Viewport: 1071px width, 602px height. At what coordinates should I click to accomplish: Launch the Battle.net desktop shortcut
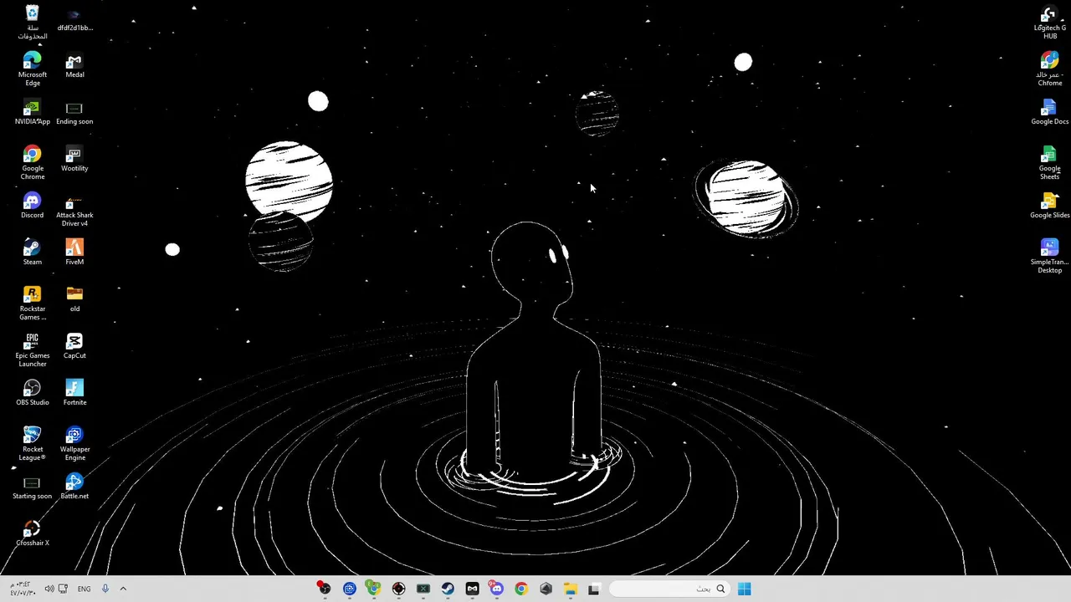click(x=74, y=487)
